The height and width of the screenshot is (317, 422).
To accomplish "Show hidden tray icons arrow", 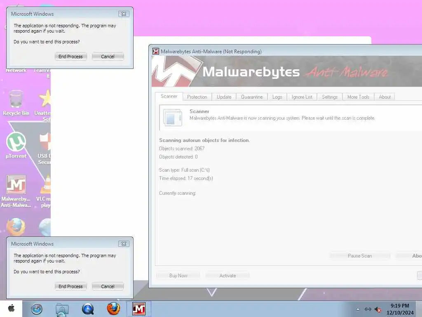I will click(x=358, y=310).
